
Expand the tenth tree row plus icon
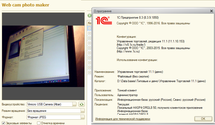[89, 73]
